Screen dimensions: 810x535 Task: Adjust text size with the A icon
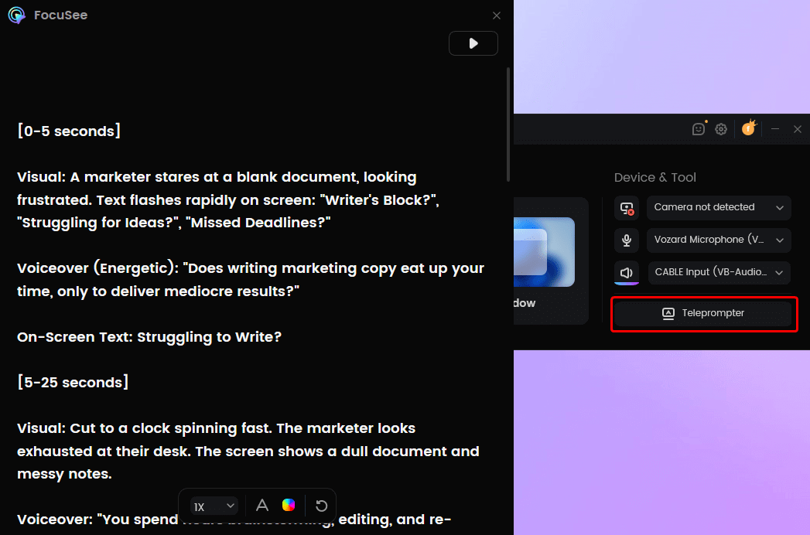tap(262, 505)
